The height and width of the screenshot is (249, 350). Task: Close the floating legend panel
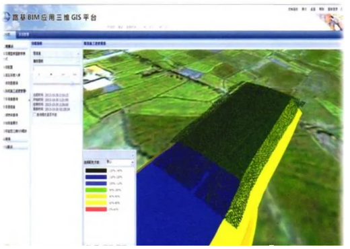pos(133,155)
